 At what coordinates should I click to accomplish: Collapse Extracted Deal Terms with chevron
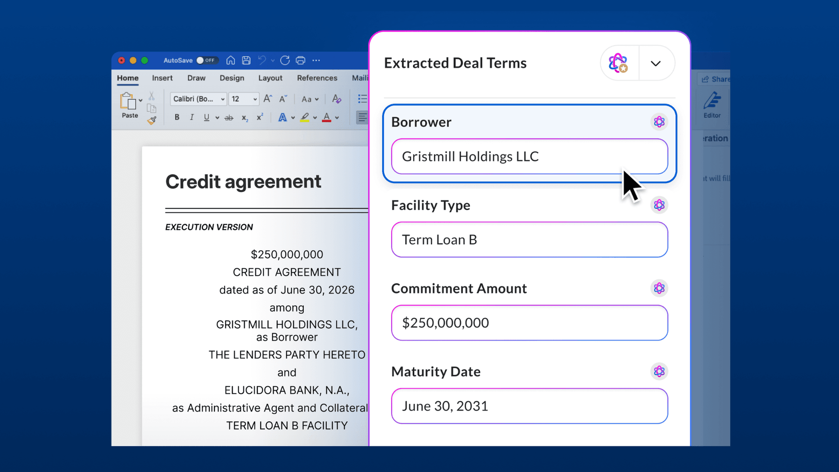(656, 63)
